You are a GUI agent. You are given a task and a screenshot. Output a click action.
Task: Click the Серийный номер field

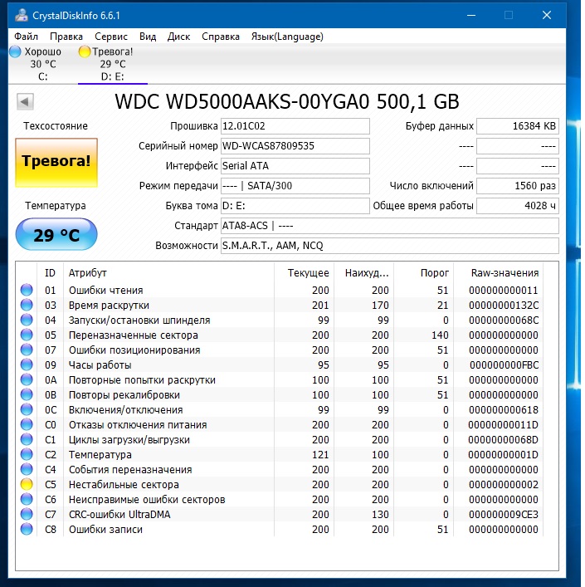click(x=295, y=146)
